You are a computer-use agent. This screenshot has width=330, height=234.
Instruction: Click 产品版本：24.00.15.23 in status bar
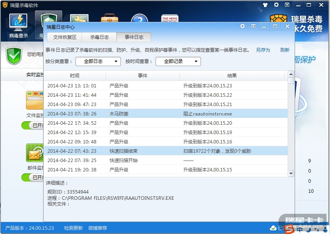point(30,228)
